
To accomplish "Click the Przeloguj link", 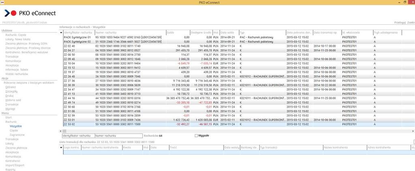I will (x=400, y=23).
